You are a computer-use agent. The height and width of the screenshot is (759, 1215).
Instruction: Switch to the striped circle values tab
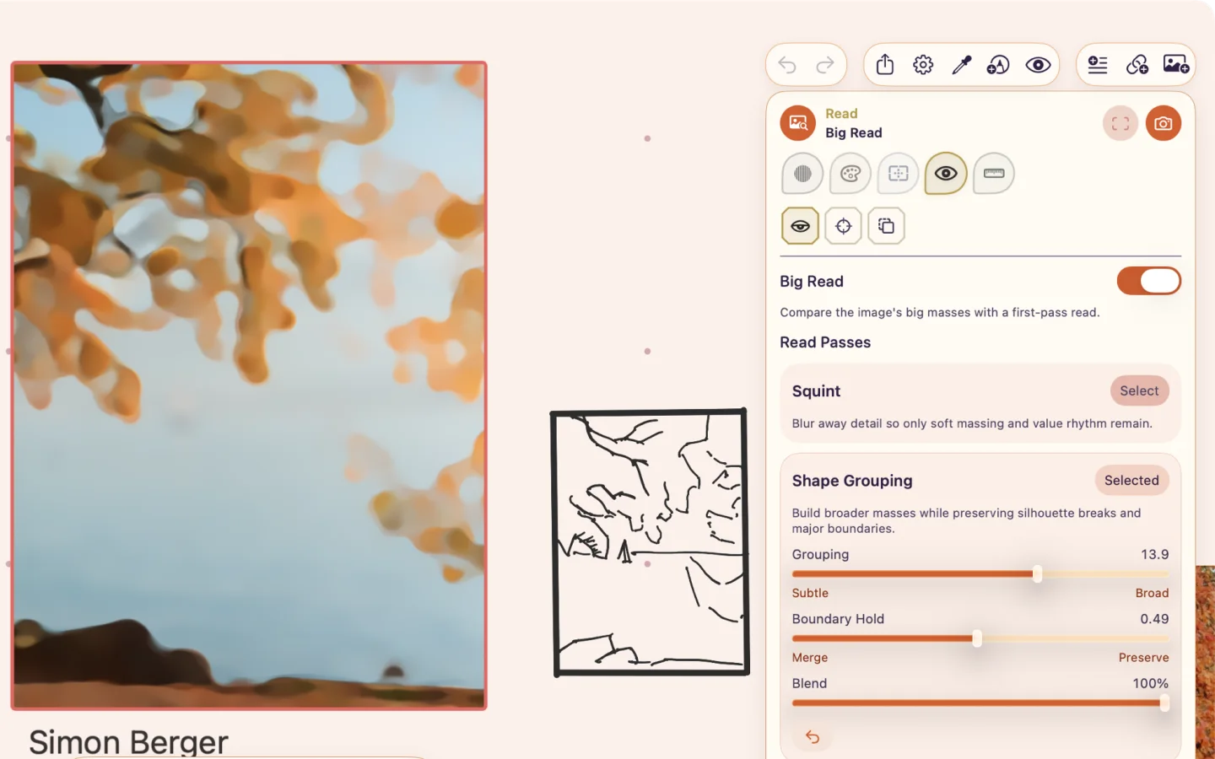coord(802,174)
